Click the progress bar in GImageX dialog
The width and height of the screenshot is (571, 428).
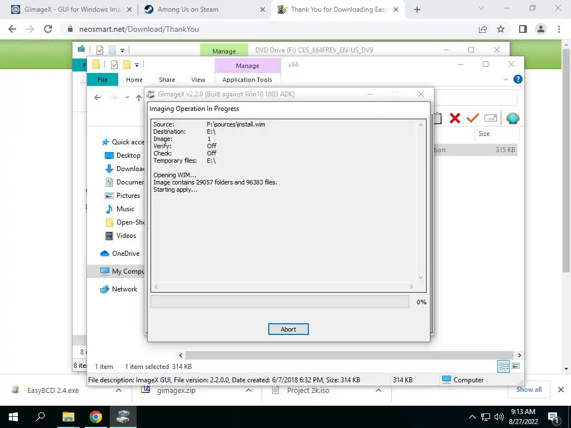click(280, 301)
